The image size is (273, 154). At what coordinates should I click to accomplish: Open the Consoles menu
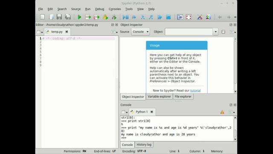(x=115, y=9)
